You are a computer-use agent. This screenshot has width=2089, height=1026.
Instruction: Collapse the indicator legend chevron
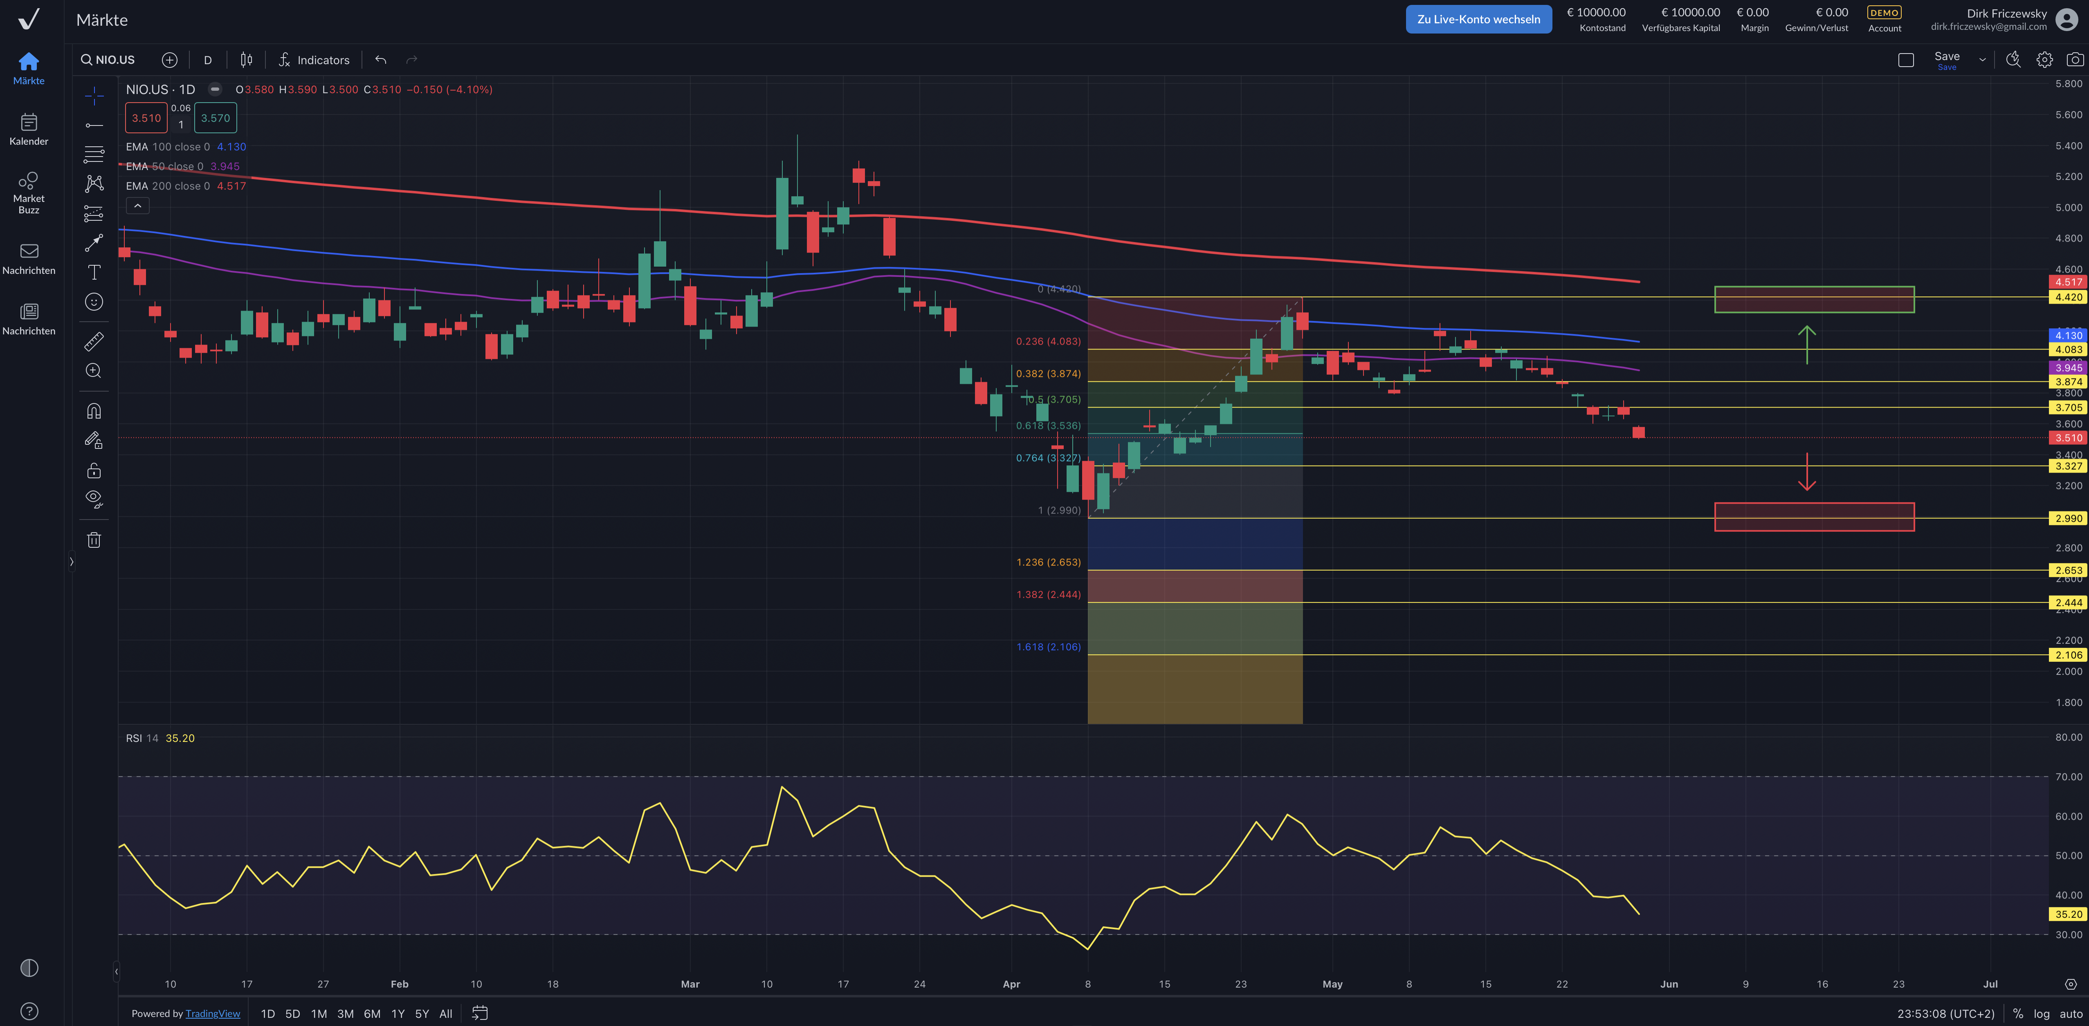point(138,206)
